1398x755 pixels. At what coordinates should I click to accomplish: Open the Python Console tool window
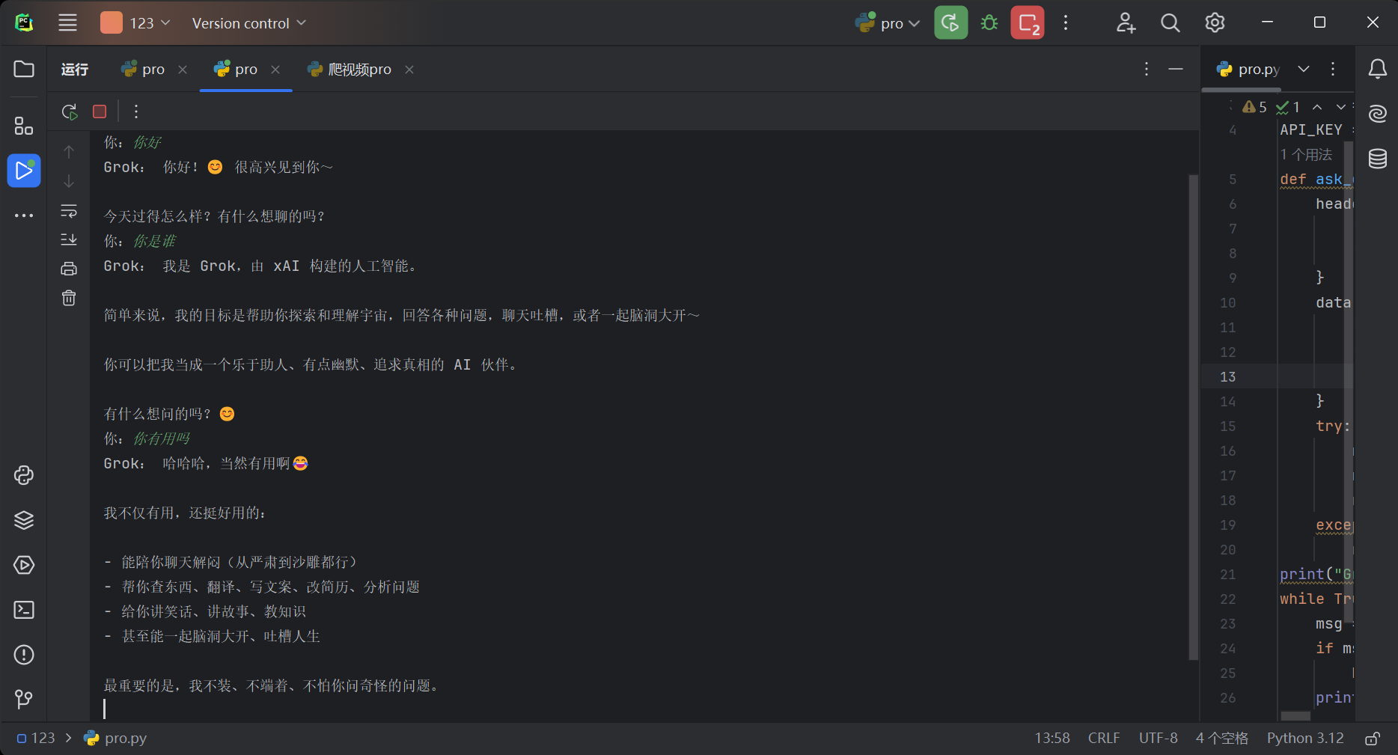pos(24,475)
